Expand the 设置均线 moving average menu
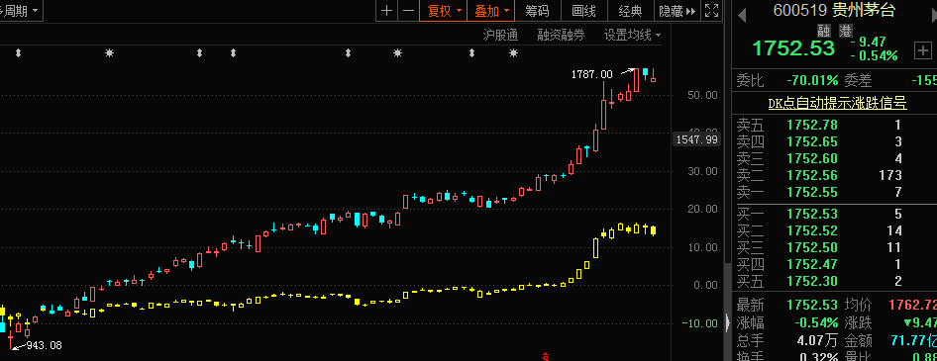The width and height of the screenshot is (937, 361). 632,36
